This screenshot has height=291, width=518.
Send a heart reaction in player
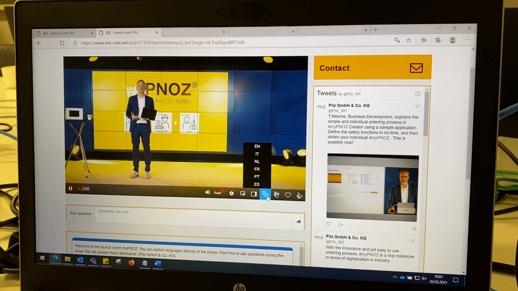click(x=288, y=195)
